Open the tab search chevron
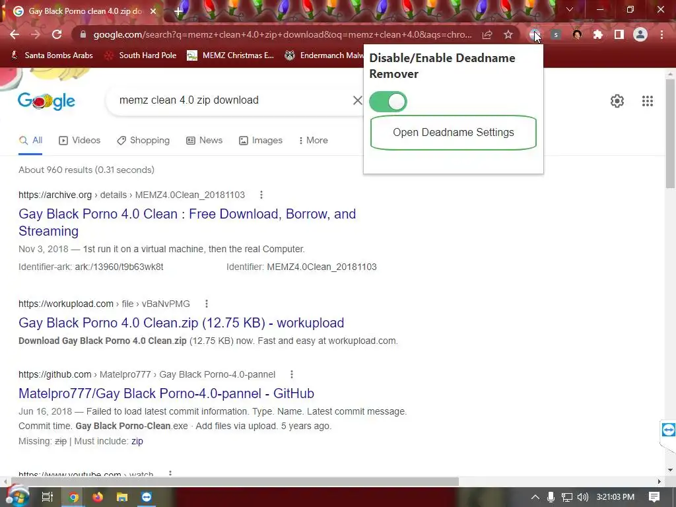The width and height of the screenshot is (676, 507). 570,9
